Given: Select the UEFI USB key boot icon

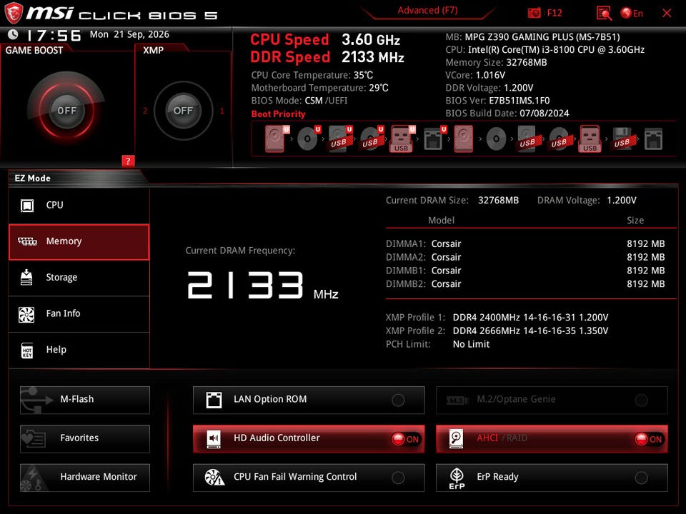Looking at the screenshot, I should (x=402, y=138).
